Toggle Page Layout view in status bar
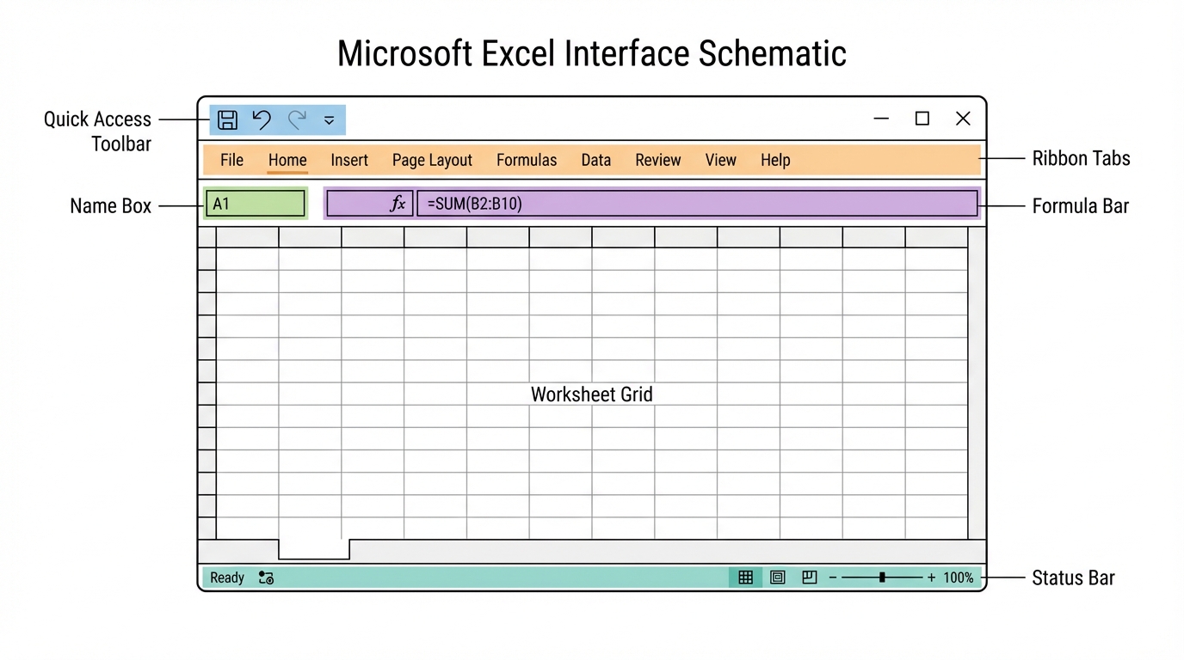This screenshot has width=1184, height=660. 778,578
